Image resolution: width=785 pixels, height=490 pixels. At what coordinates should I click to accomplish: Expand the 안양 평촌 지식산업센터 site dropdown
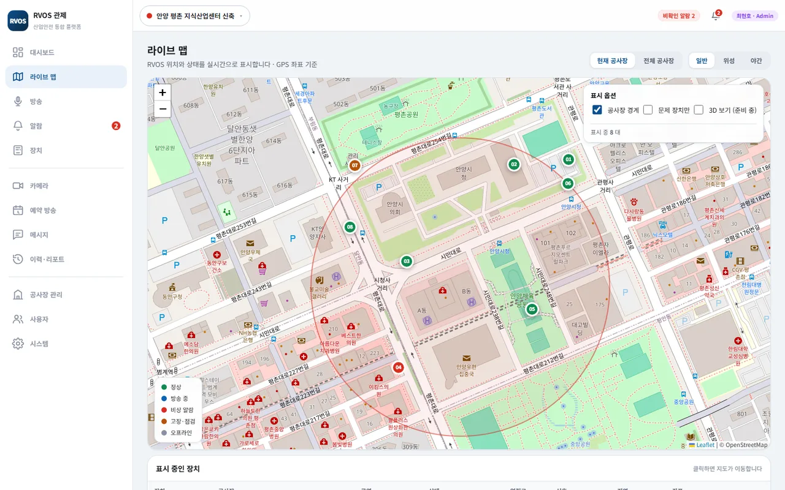(195, 16)
